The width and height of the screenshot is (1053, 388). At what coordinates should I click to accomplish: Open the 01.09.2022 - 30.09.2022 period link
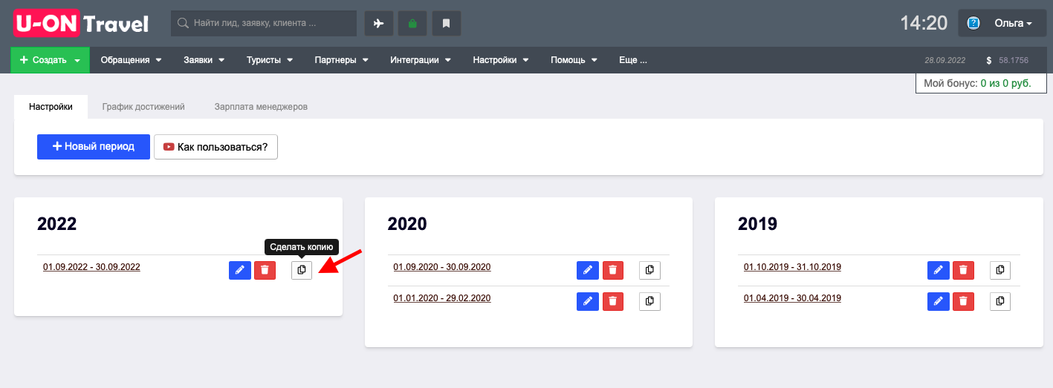coord(91,267)
